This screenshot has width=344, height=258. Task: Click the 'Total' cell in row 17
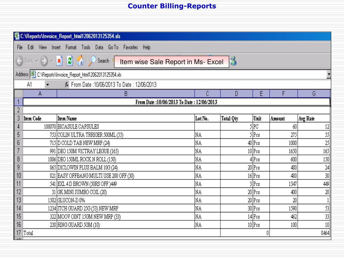click(122, 233)
